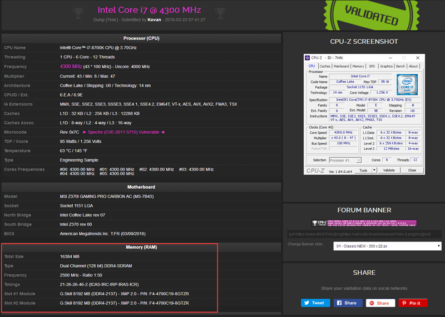Click the green VALIDATED stamp badge
This screenshot has height=317, width=445.
(372, 16)
